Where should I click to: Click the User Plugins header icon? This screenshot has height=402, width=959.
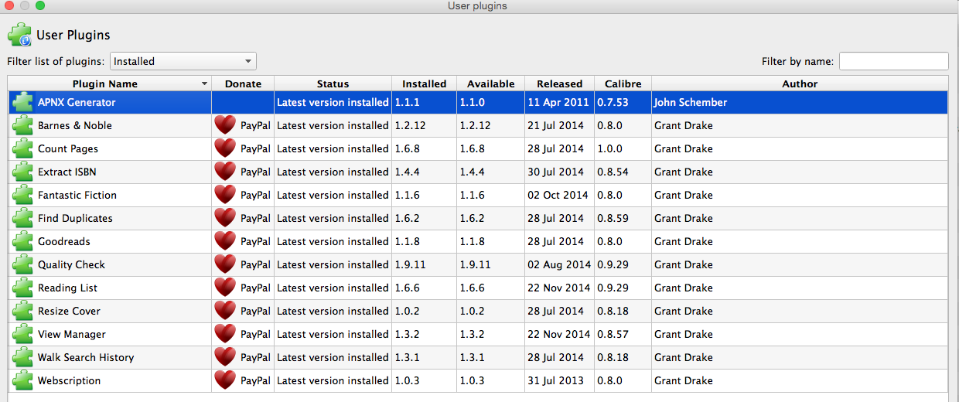tap(20, 35)
